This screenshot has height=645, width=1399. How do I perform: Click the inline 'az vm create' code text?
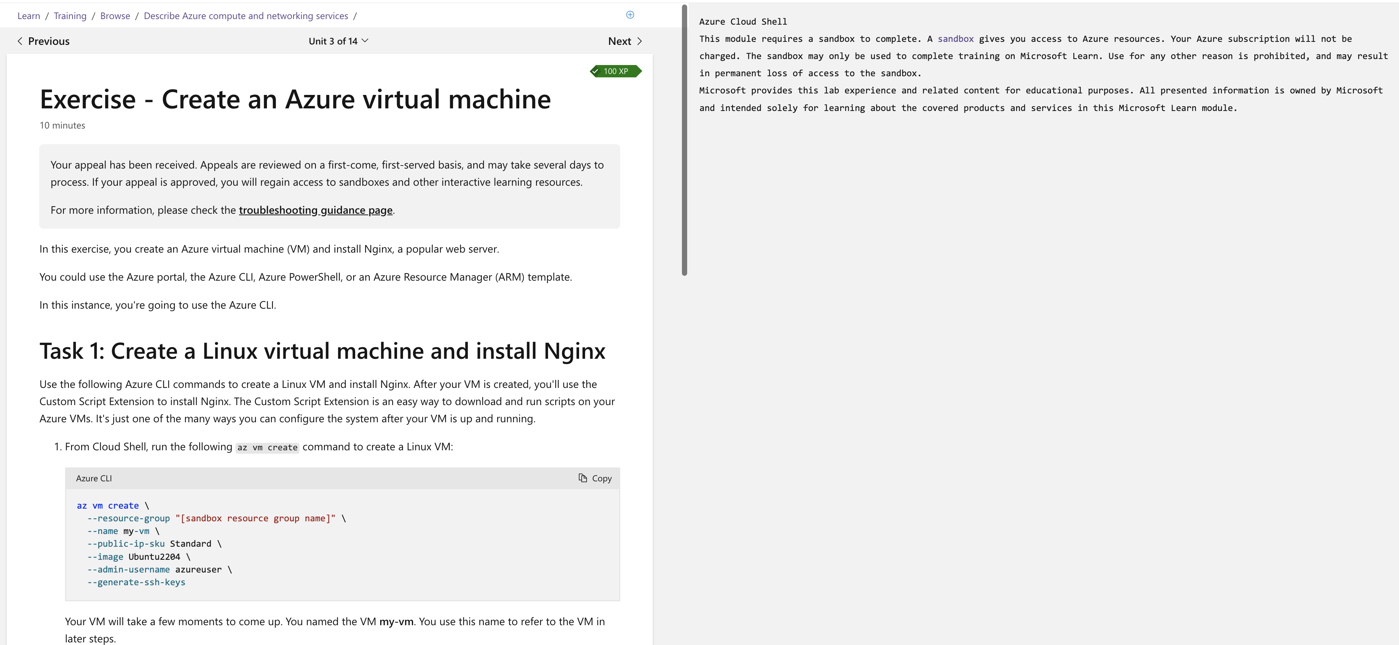(x=267, y=447)
